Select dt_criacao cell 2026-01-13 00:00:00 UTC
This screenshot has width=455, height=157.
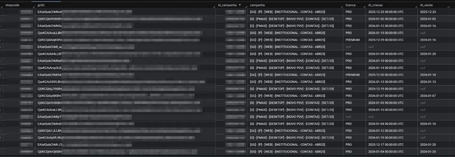(392, 82)
